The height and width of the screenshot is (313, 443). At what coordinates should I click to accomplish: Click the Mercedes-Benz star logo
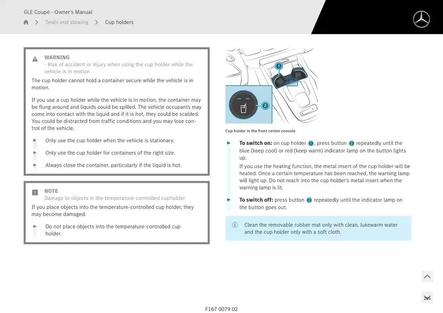(421, 19)
